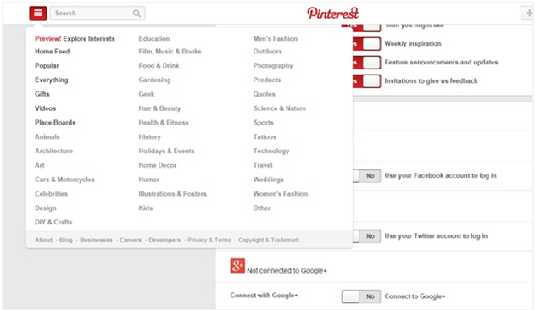The height and width of the screenshot is (310, 535).
Task: Open the Quotes category
Action: 264,94
